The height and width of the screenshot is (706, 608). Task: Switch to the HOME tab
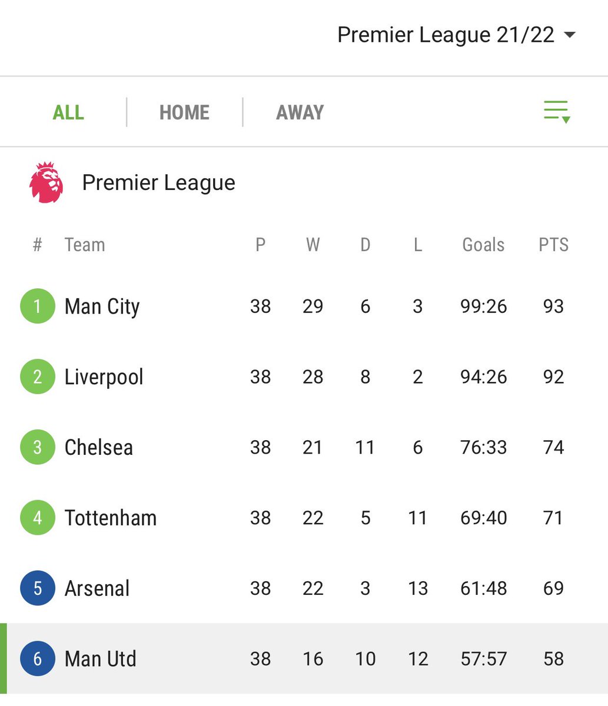coord(184,112)
